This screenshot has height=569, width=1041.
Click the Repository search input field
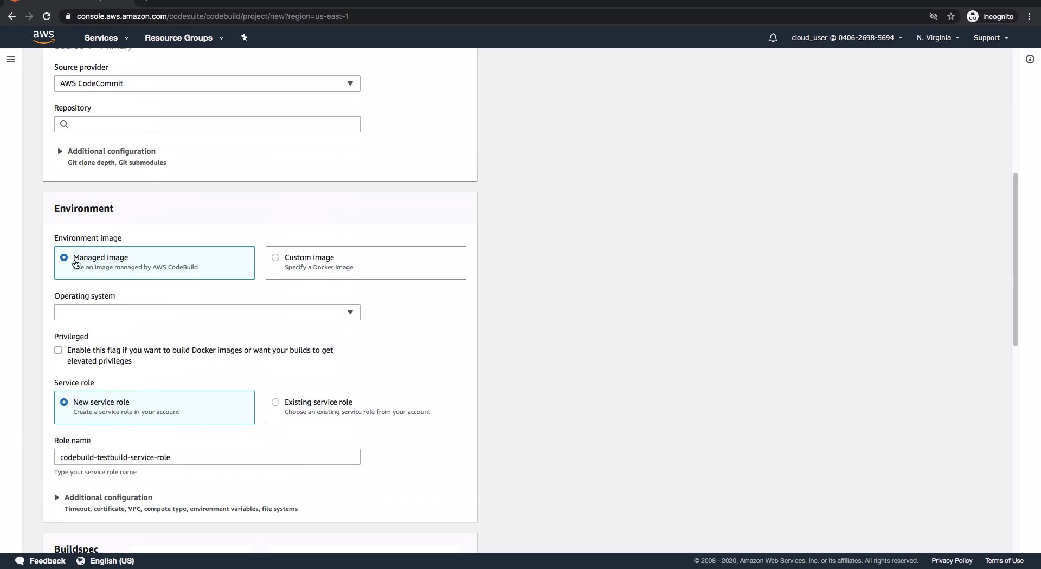coord(207,124)
